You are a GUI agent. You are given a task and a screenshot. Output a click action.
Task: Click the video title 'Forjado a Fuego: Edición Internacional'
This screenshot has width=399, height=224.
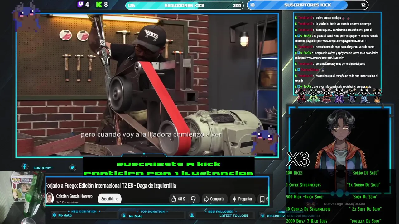[111, 185]
